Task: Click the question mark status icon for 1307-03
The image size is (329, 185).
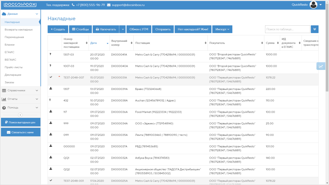Action: point(50,54)
